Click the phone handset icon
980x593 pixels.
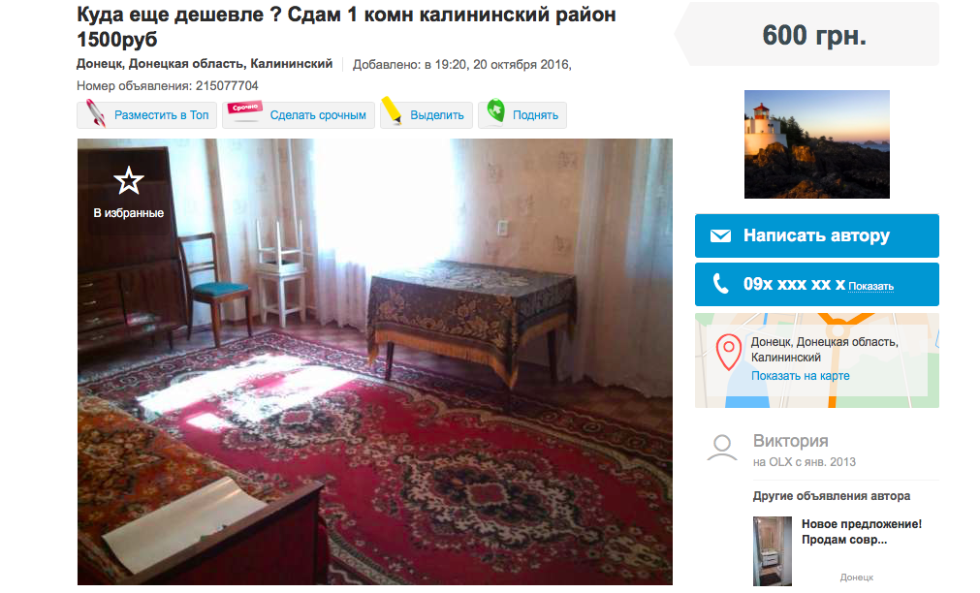(x=720, y=284)
